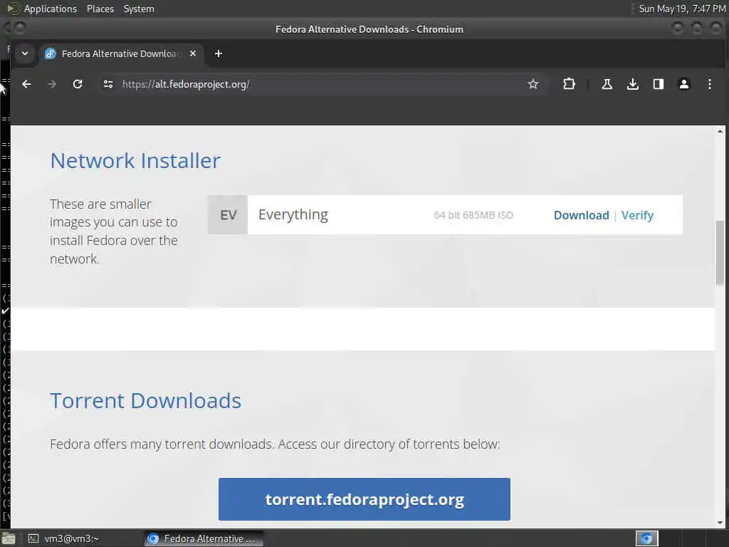Click the '64 bit 685MB ISO' text
Screen dimensions: 729x547
pyautogui.click(x=473, y=215)
